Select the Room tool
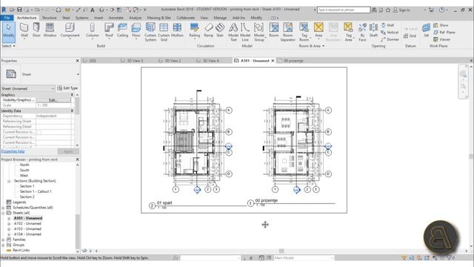Viewport: 474px width, 267px height. pyautogui.click(x=274, y=30)
